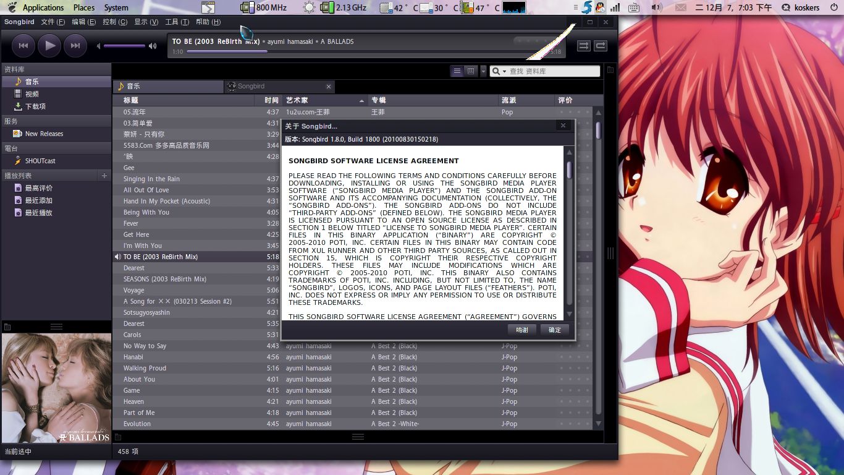Open the 文件 (F) menu
Image resolution: width=844 pixels, height=475 pixels.
coord(53,22)
